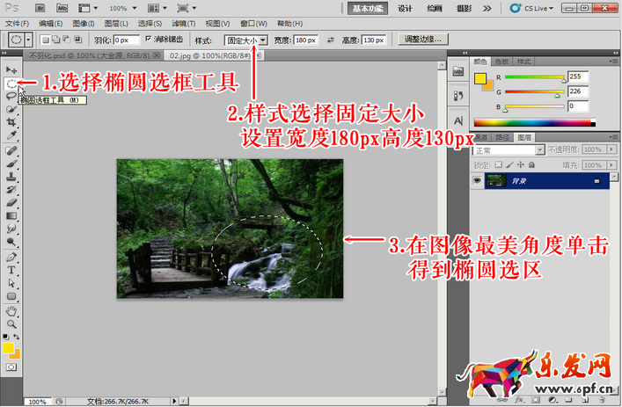Choose Intersect with Selection mode button
Screen dimensions: 622x407
(78, 40)
